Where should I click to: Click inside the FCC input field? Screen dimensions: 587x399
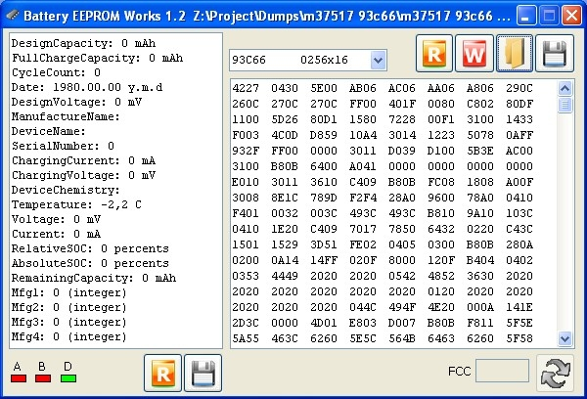pyautogui.click(x=502, y=371)
